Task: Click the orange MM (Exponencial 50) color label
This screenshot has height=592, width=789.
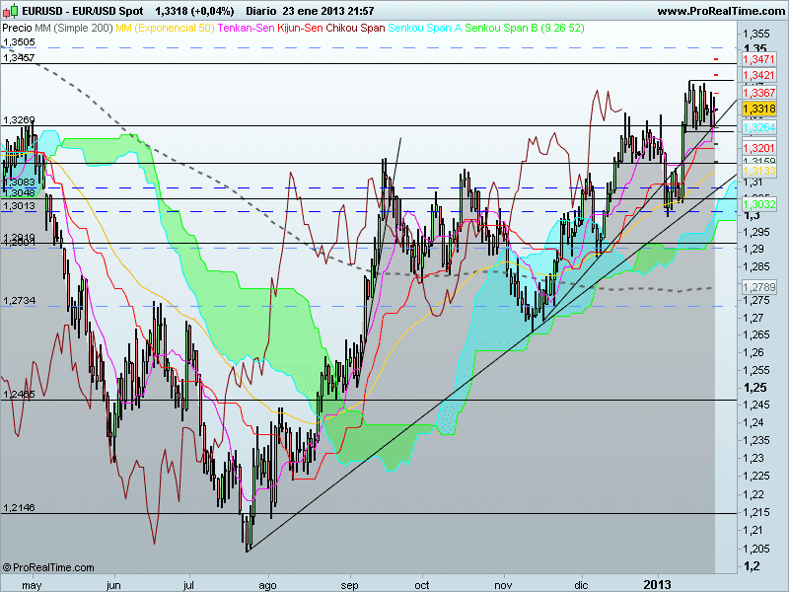Action: pyautogui.click(x=164, y=29)
